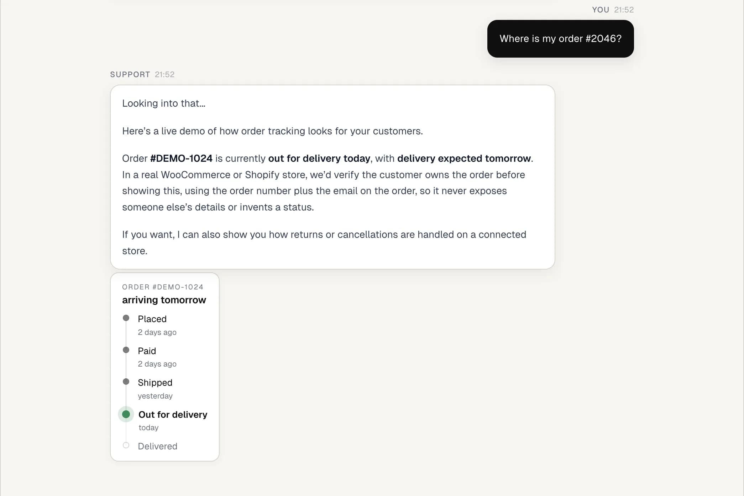Click the '2 days ago' under Paid
The width and height of the screenshot is (744, 496).
pos(157,364)
